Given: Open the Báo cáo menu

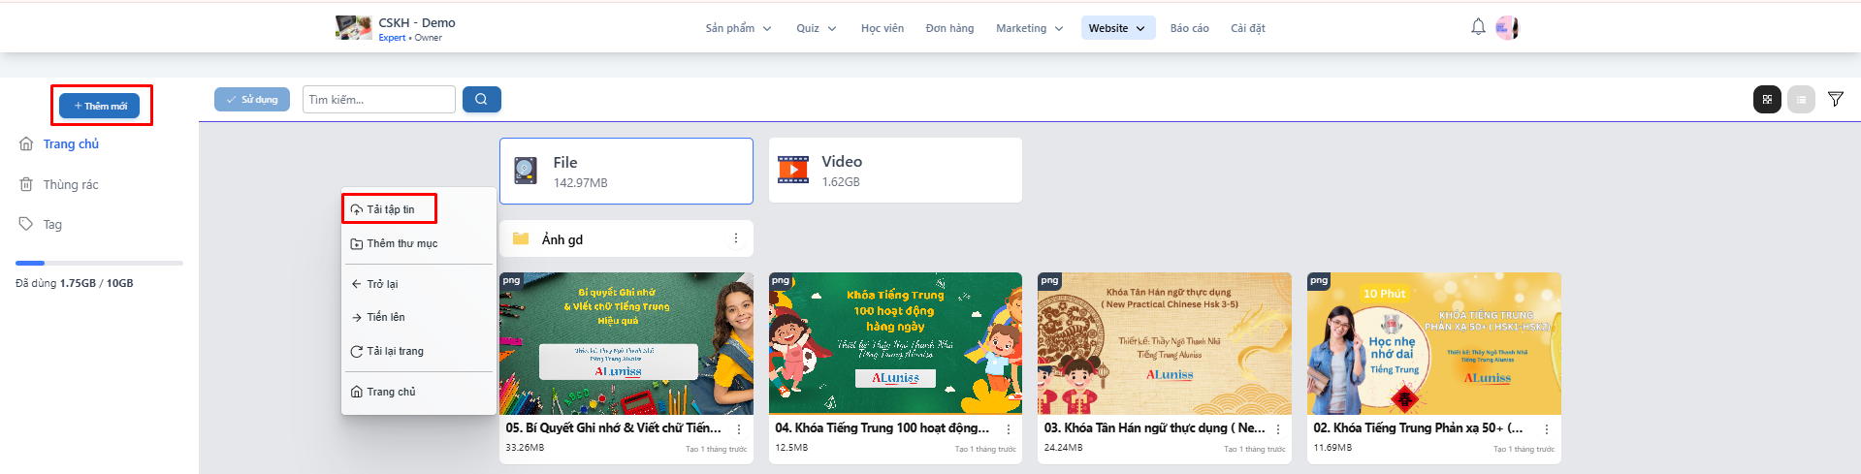Looking at the screenshot, I should [1189, 28].
